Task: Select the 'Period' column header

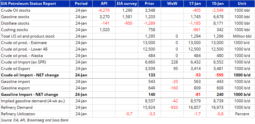Action: point(81,4)
